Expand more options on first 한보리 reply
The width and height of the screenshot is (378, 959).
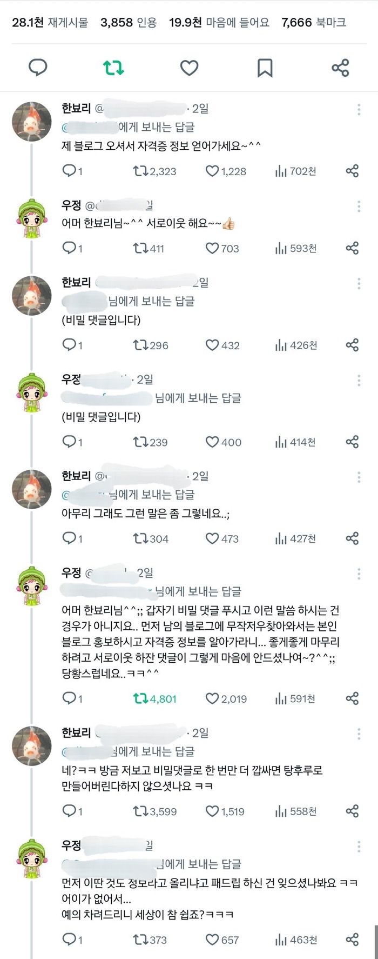359,110
